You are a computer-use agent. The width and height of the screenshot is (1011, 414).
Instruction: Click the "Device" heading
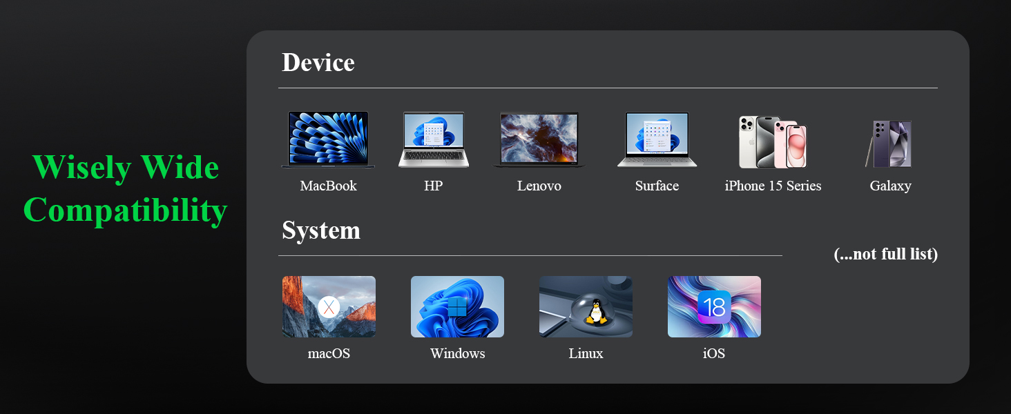(x=318, y=63)
